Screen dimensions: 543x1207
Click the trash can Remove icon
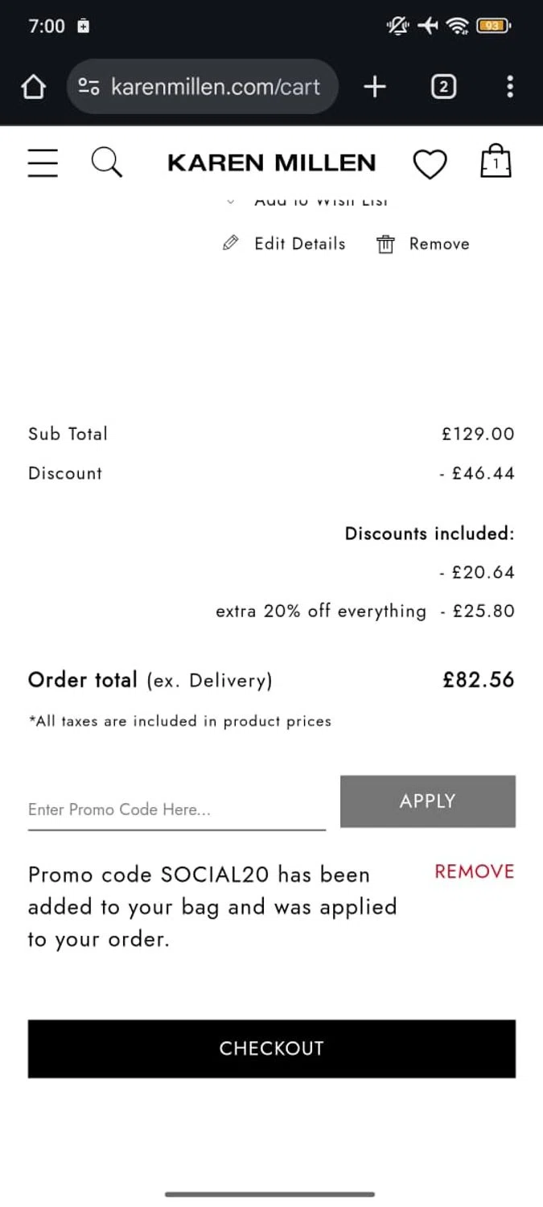point(385,244)
